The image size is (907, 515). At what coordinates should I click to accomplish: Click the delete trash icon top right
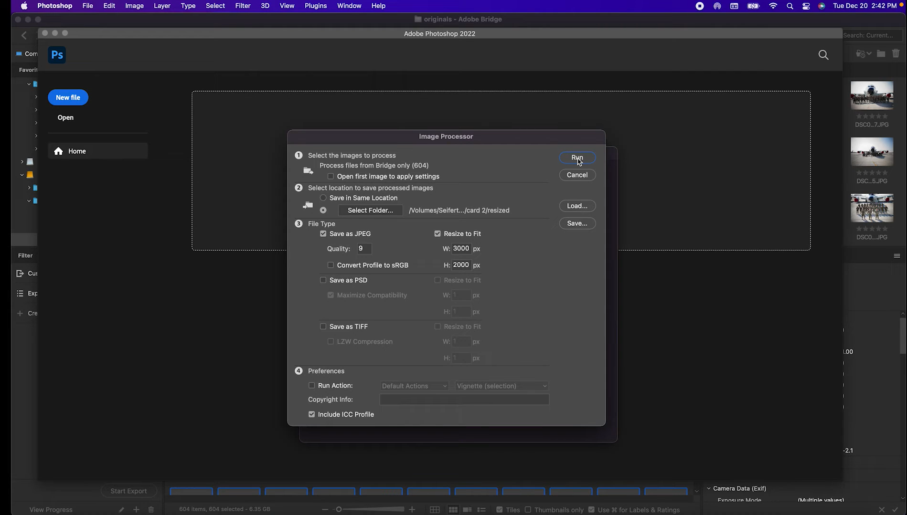(x=896, y=54)
